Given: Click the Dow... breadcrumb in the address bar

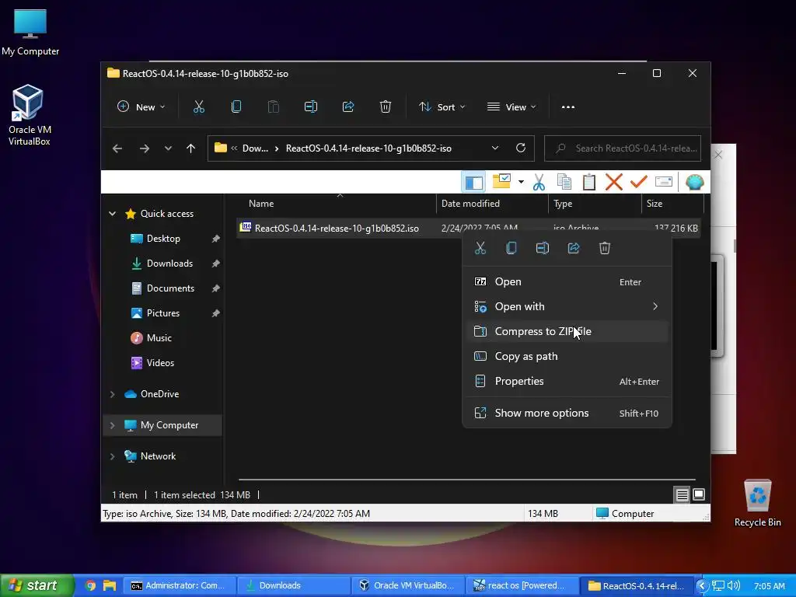Looking at the screenshot, I should click(255, 148).
